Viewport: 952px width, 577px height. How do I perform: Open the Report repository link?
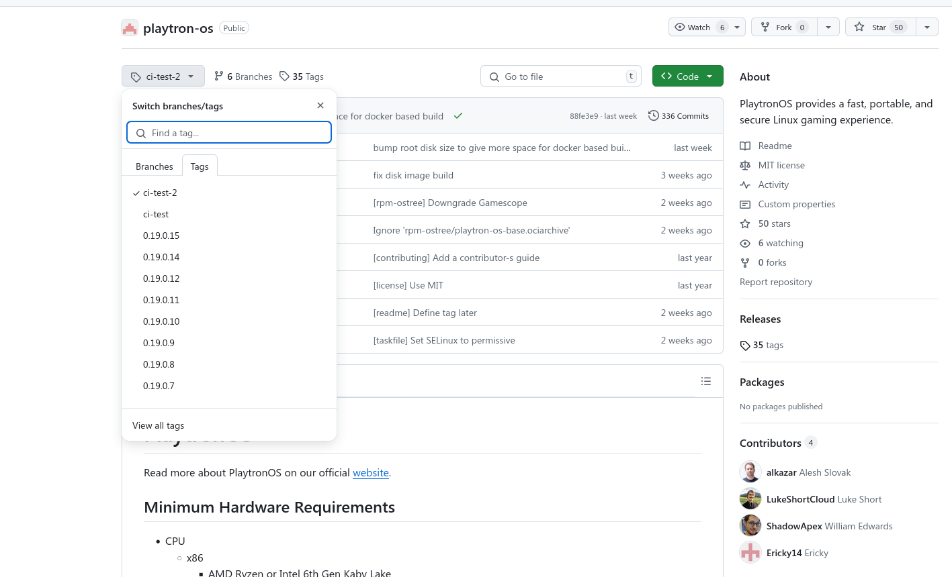776,282
